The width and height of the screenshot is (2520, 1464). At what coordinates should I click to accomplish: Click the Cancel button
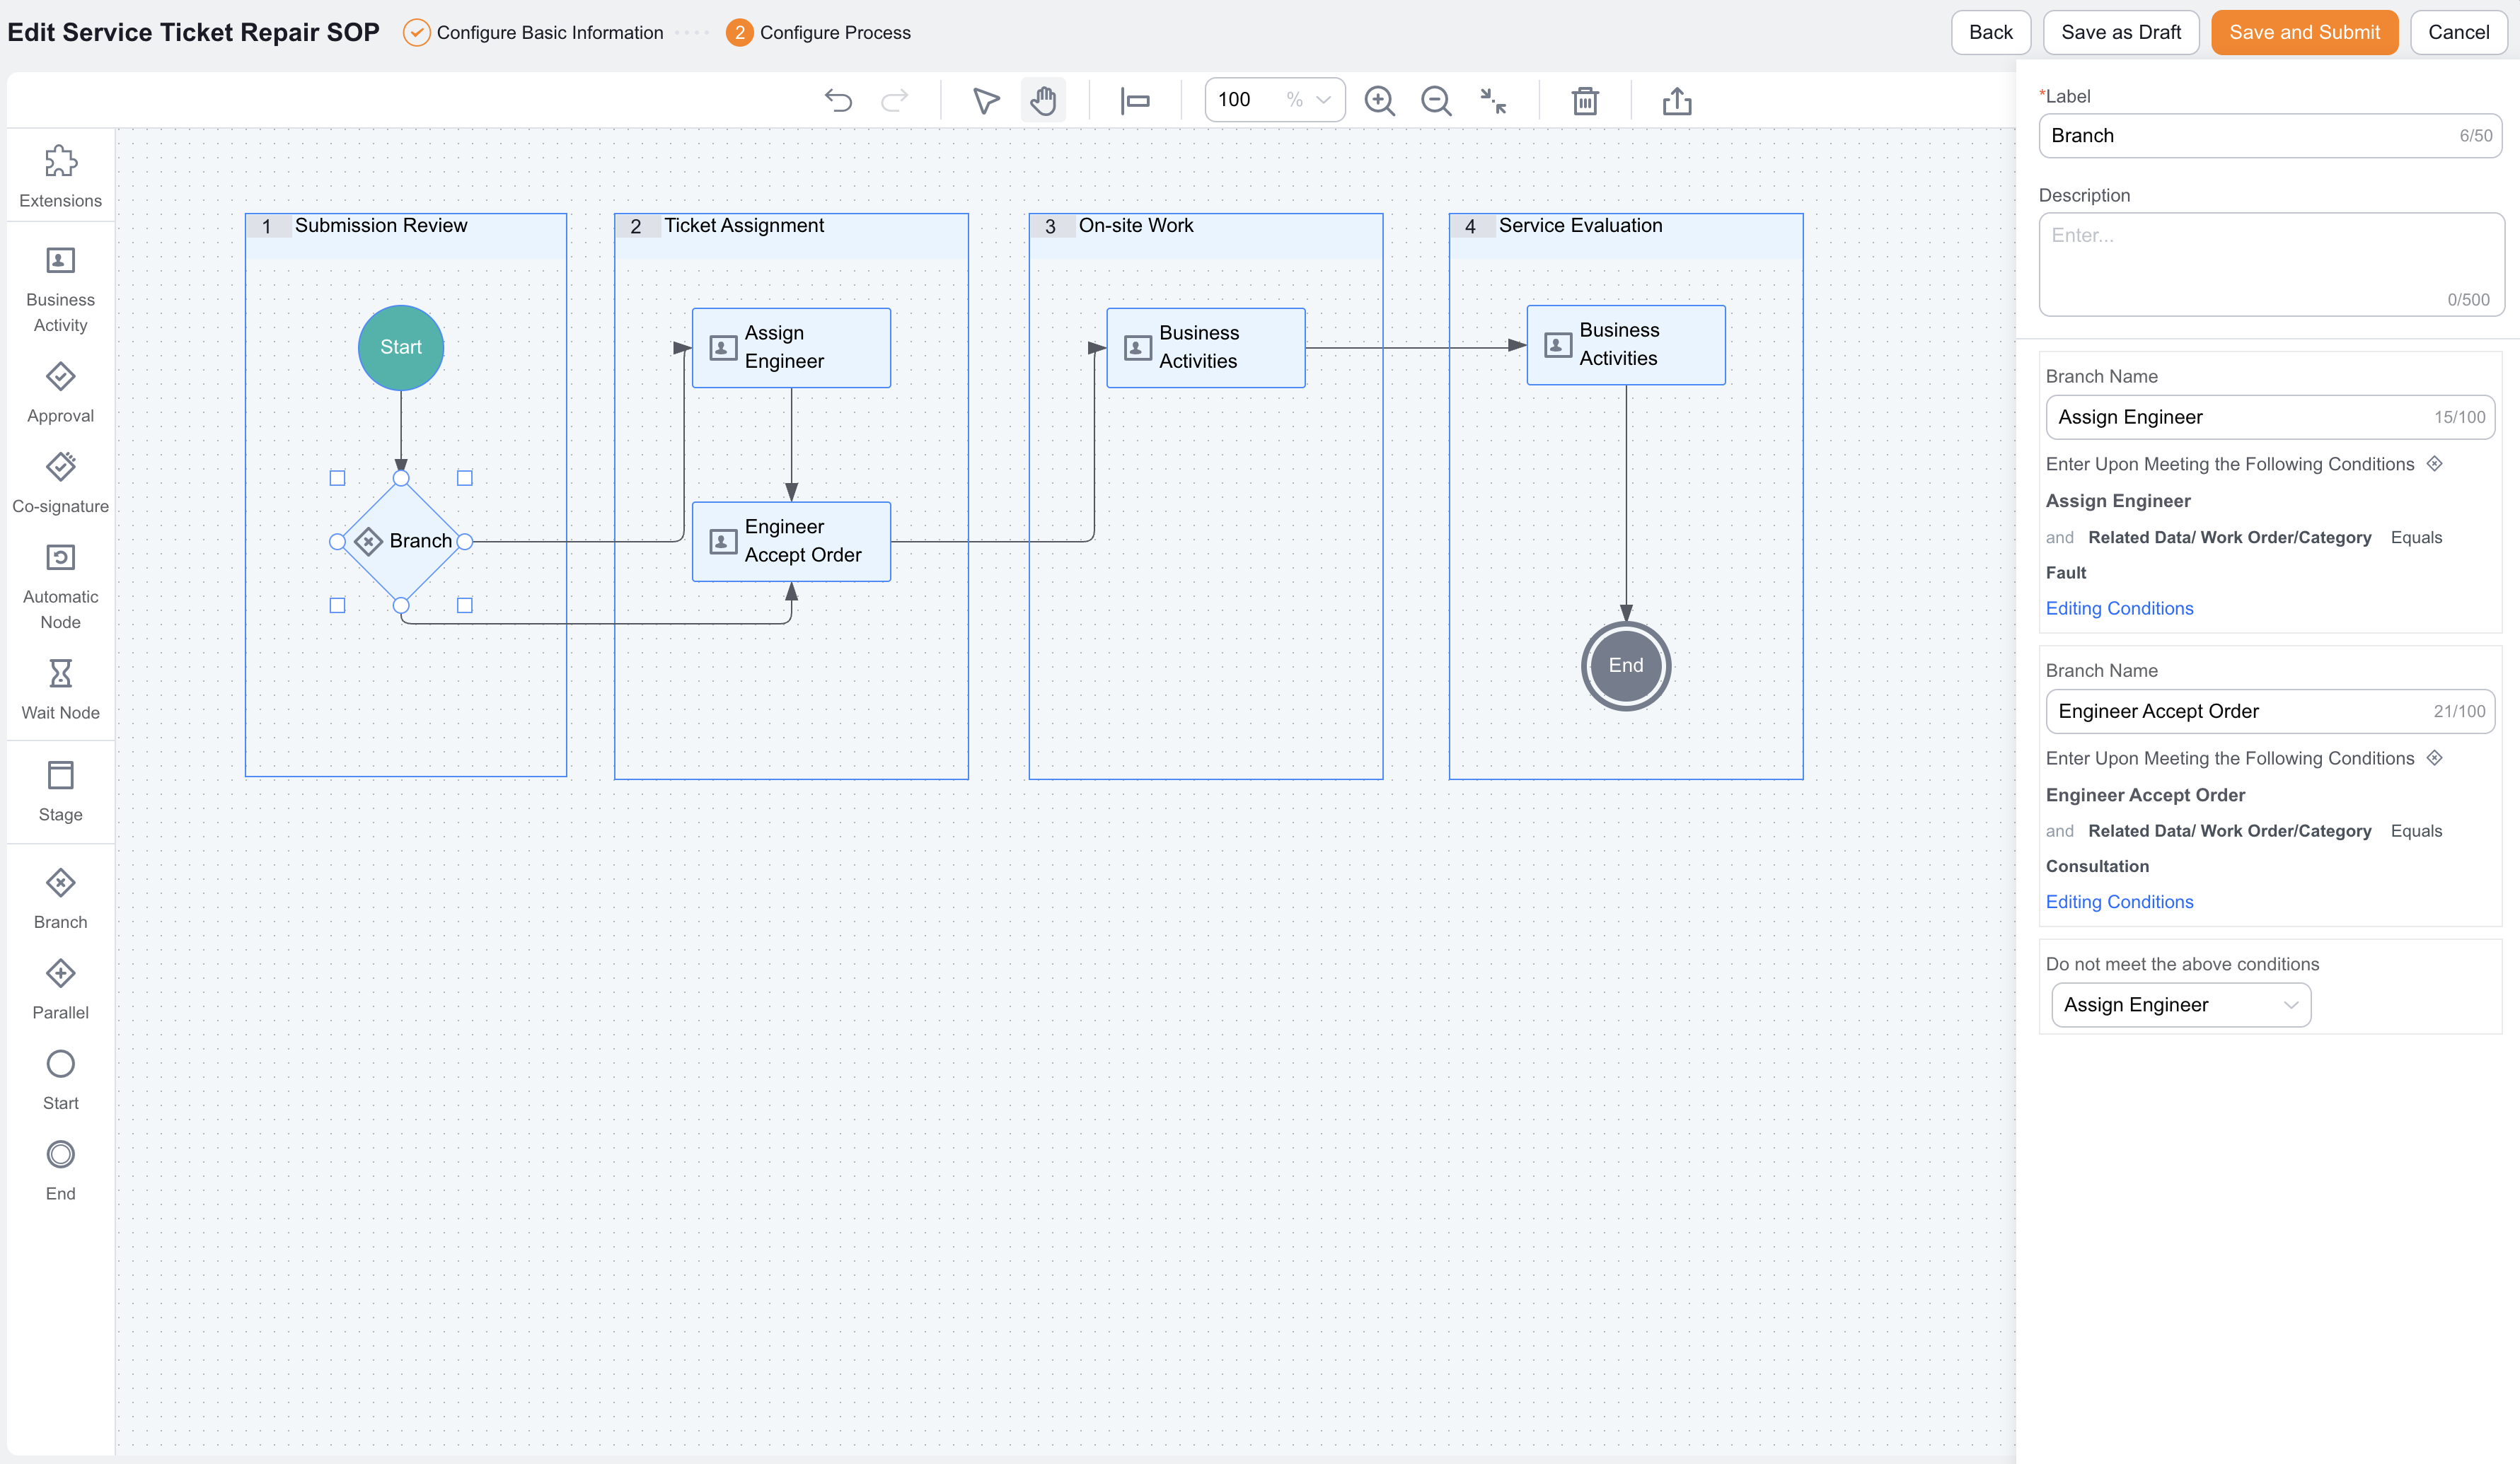(2458, 32)
